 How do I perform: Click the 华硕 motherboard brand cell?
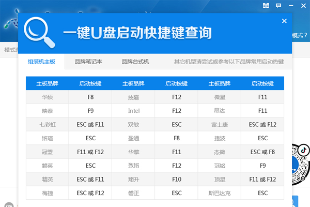pyautogui.click(x=47, y=97)
